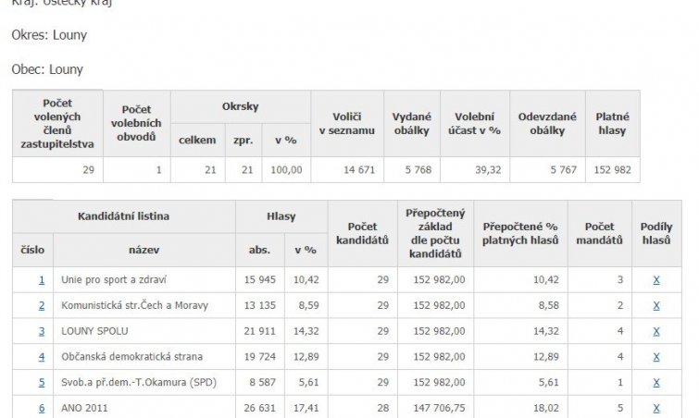Open candidate list number 6 link

[x=42, y=408]
